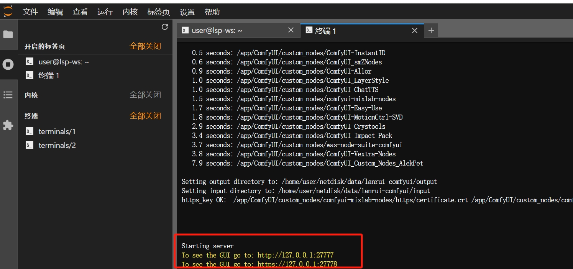The image size is (573, 269).
Task: Click the ComfyUI-Easy-Use path line
Action: click(287, 108)
